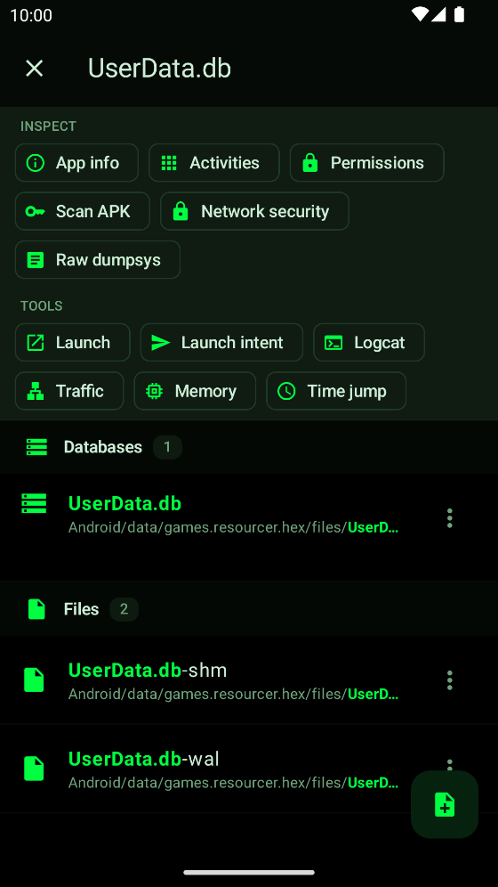Open the Launch intent tool
This screenshot has height=887, width=498.
click(x=222, y=343)
